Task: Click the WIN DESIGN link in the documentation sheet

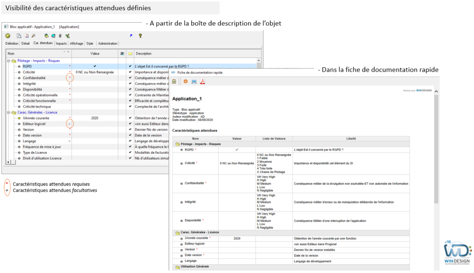Action: tap(424, 90)
